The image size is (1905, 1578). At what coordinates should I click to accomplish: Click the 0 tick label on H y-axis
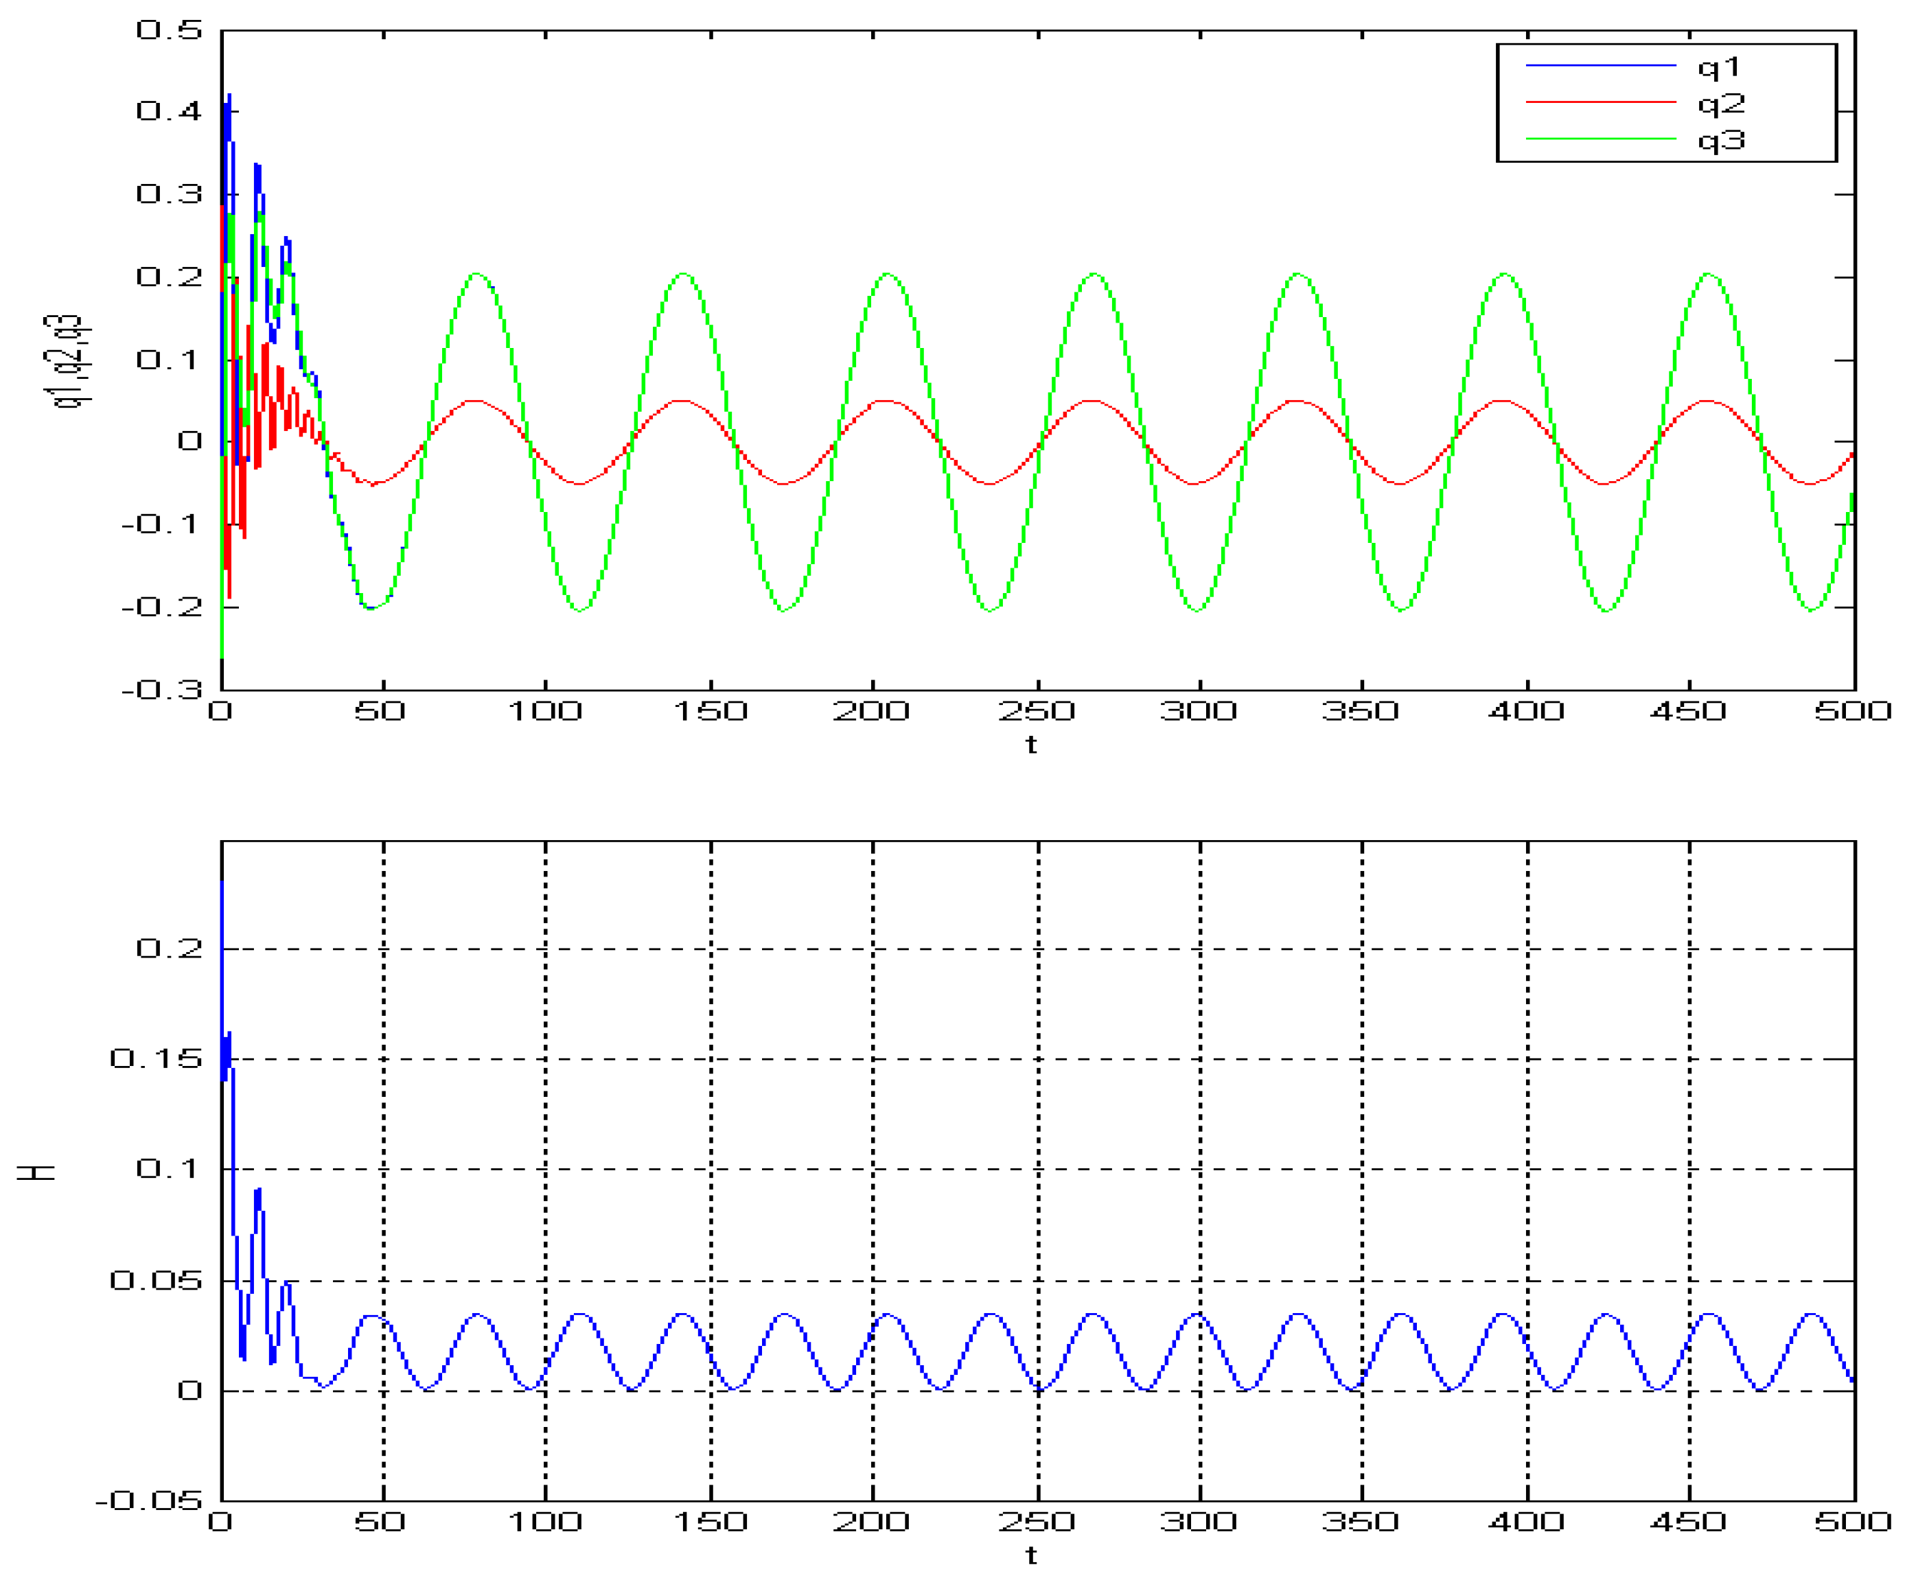[189, 1389]
